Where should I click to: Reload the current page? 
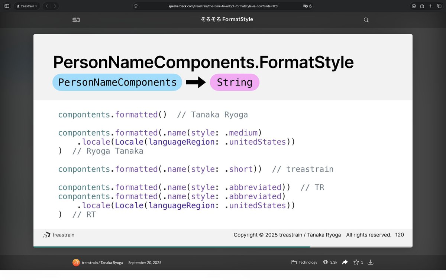pyautogui.click(x=310, y=6)
